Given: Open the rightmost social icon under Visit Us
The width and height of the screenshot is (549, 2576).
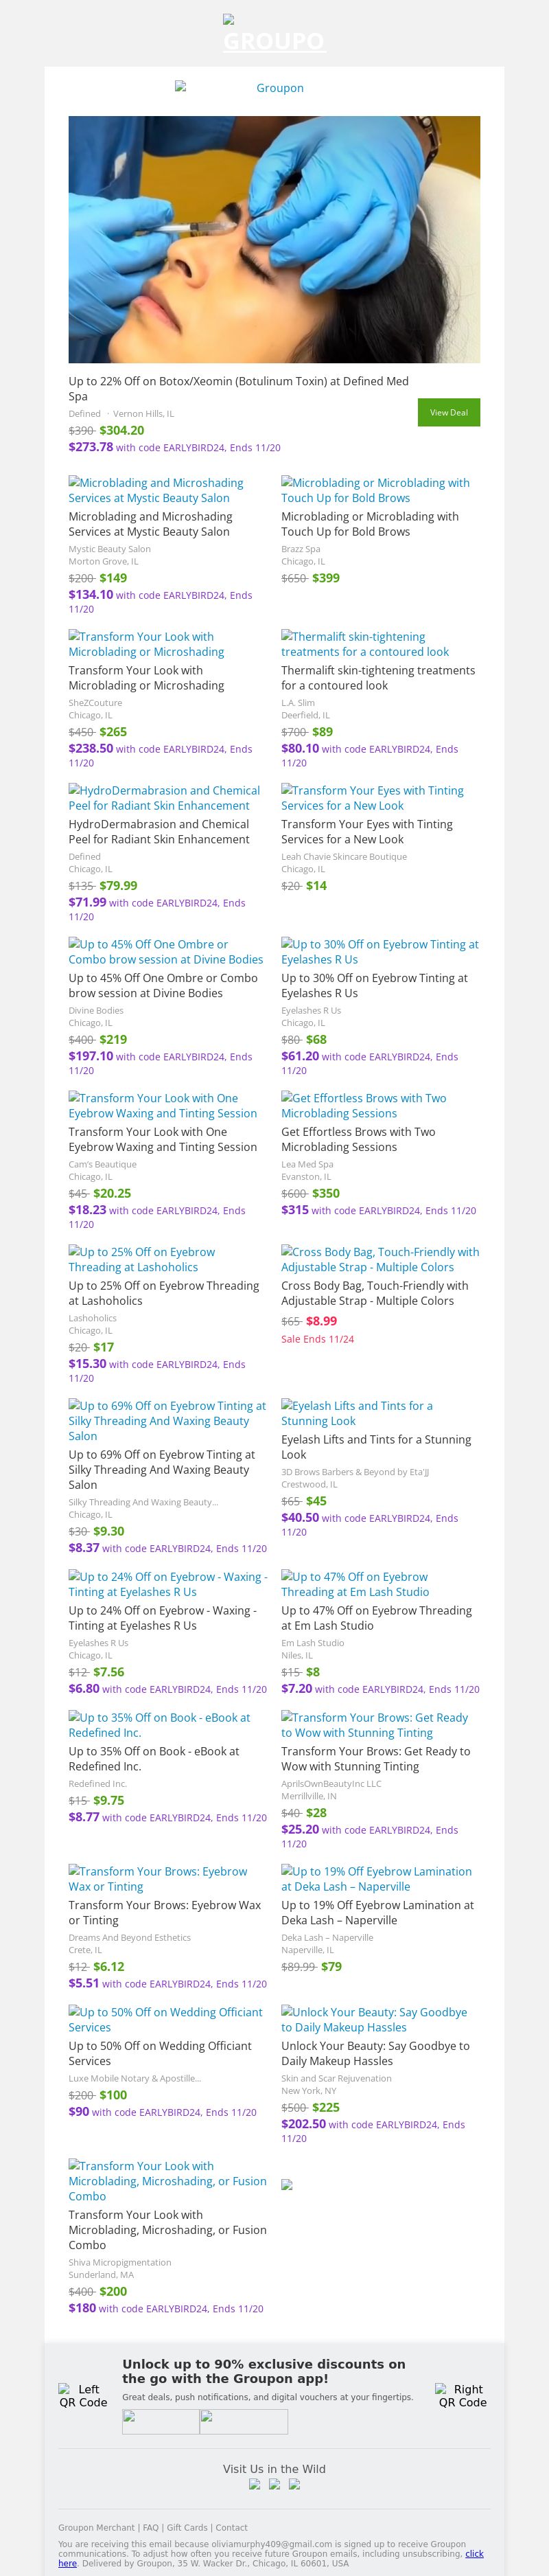Looking at the screenshot, I should [x=294, y=2484].
